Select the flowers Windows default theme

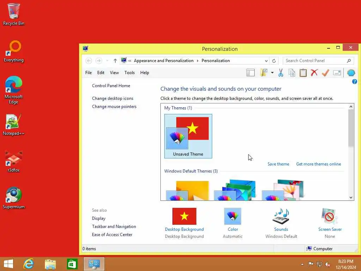tap(283, 190)
